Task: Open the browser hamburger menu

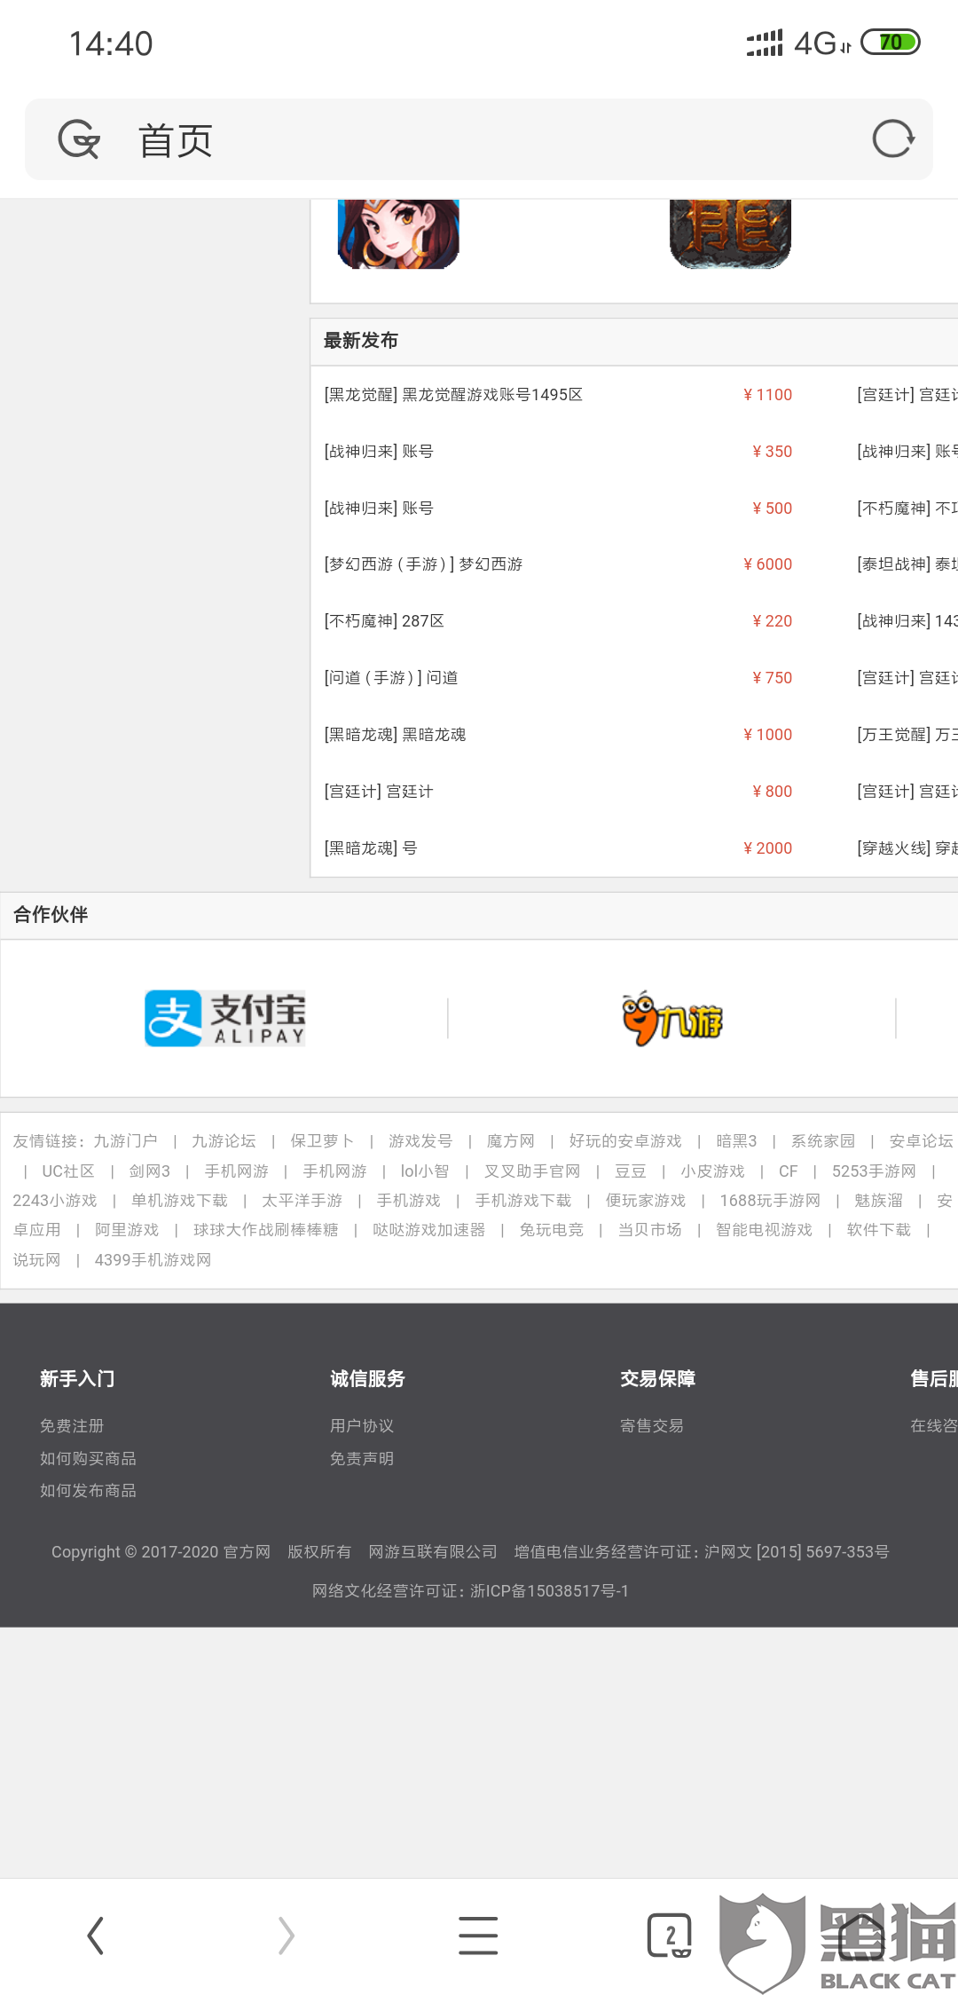Action: pyautogui.click(x=478, y=1936)
